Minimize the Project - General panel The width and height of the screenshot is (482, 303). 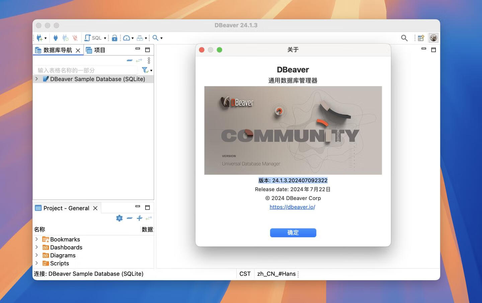pos(138,206)
